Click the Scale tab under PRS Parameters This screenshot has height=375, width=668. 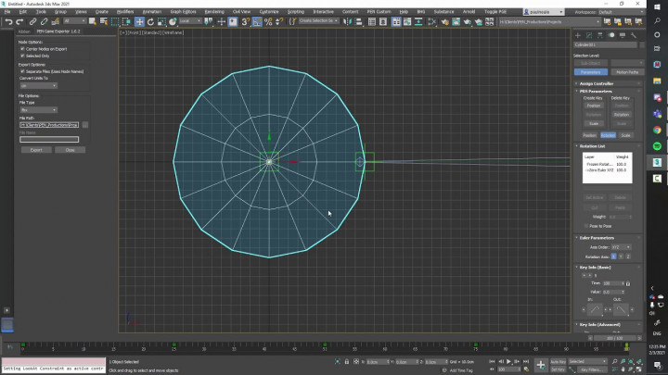pos(625,135)
